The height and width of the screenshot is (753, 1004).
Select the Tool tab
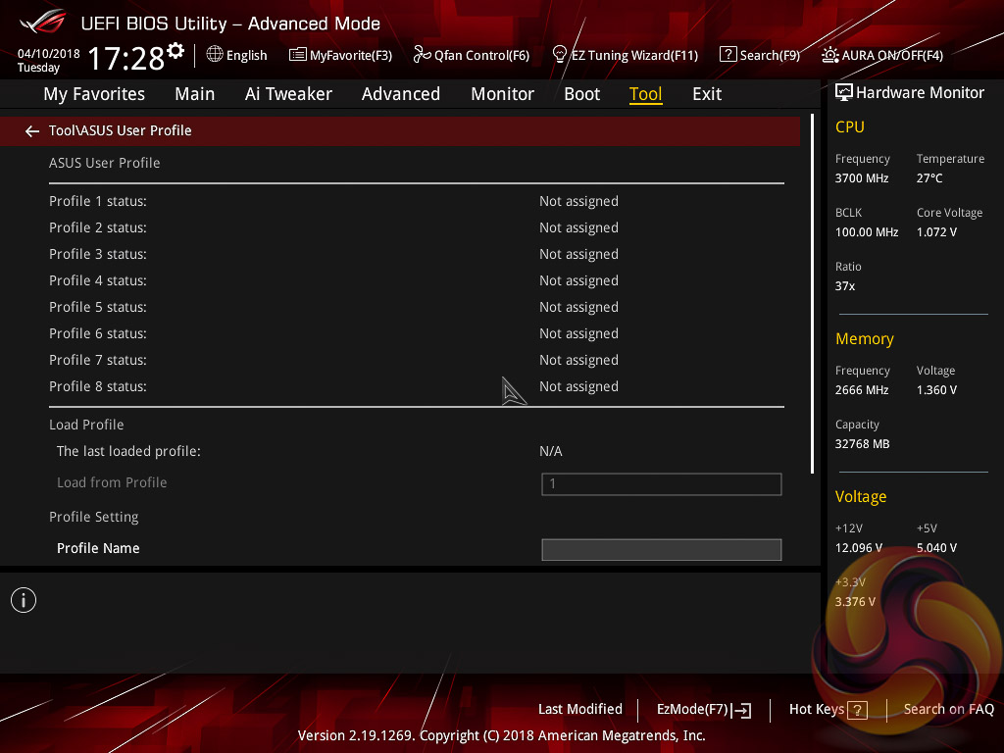click(x=645, y=94)
